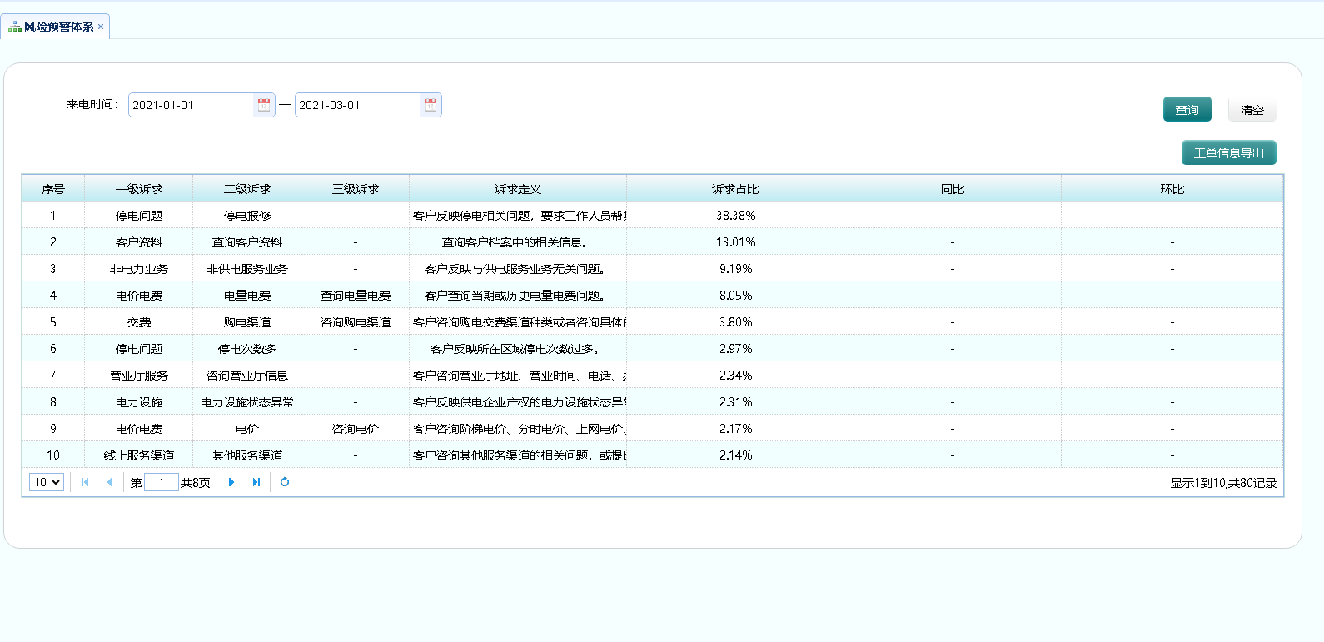Image resolution: width=1324 pixels, height=642 pixels.
Task: Click the record count 显示1到10,共80记录
Action: click(x=1223, y=483)
